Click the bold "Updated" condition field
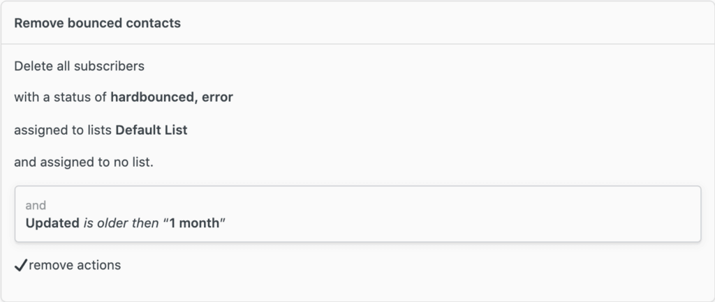The image size is (715, 302). coord(52,224)
